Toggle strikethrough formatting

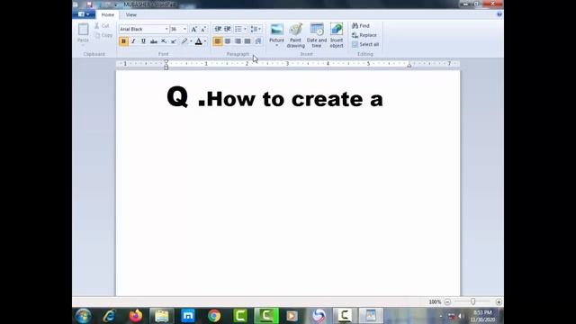click(154, 41)
